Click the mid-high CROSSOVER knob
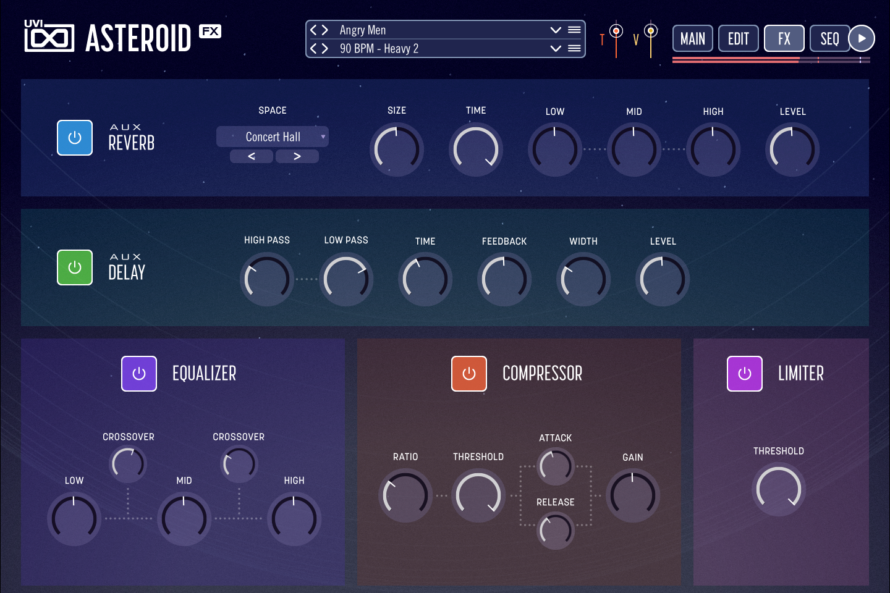The width and height of the screenshot is (890, 593). coord(239,464)
